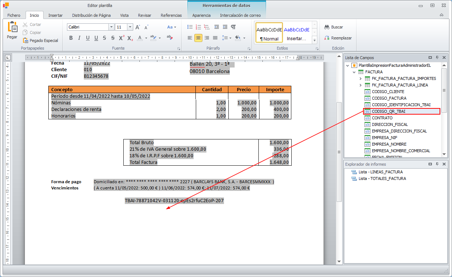
Task: Toggle bold formatting in Fuente group
Action: 71,38
